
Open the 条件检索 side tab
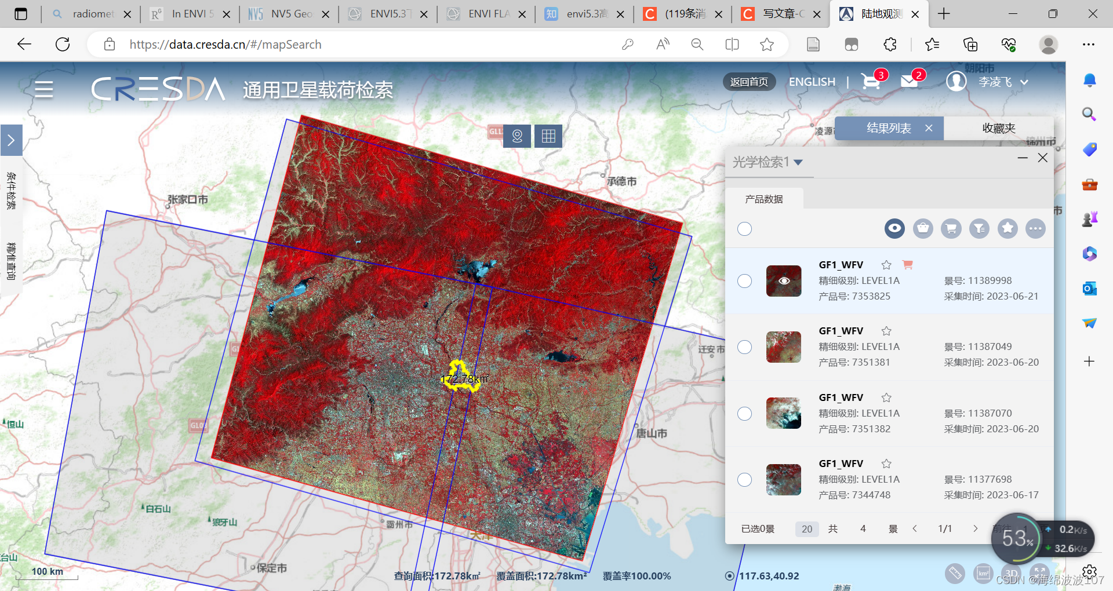click(x=11, y=190)
